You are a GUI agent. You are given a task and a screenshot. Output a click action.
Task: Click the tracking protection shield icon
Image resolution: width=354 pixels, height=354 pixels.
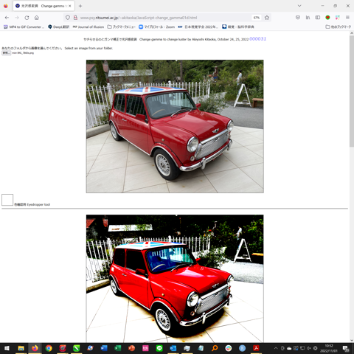[68, 18]
